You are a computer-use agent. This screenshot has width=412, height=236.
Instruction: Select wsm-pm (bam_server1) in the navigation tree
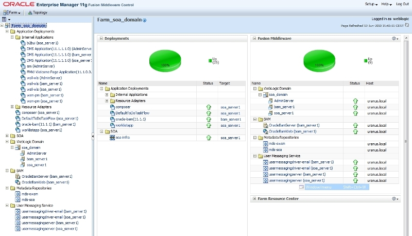point(45,95)
